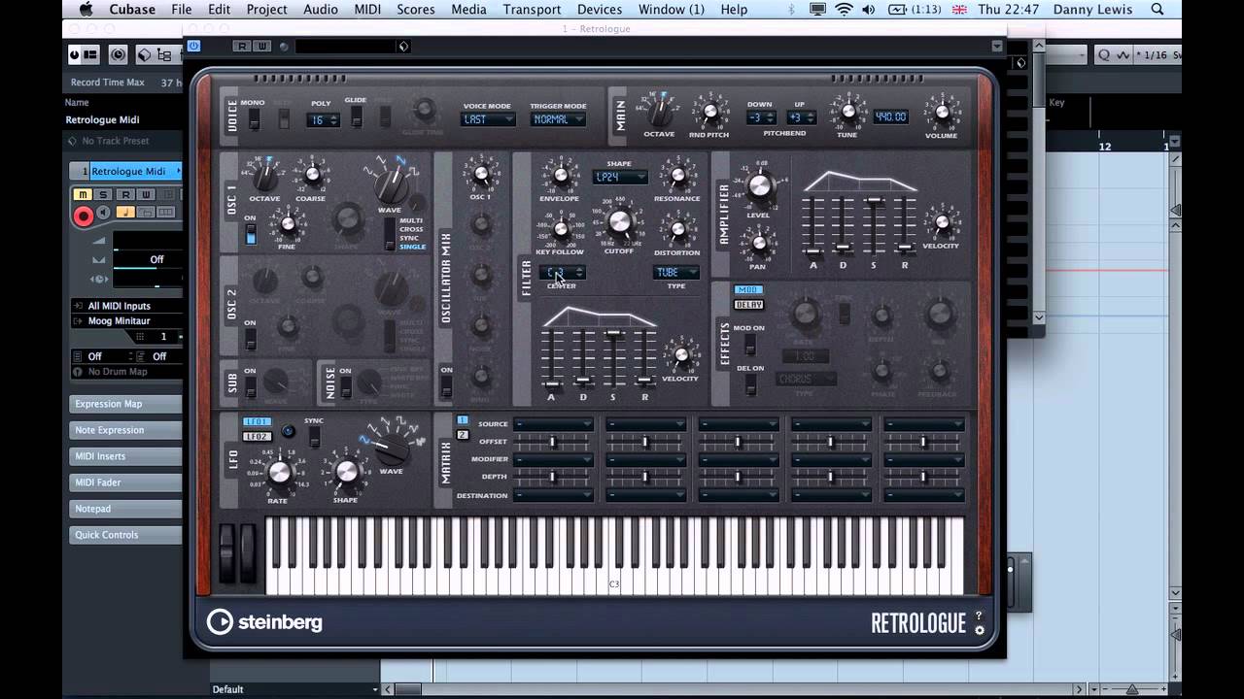Viewport: 1244px width, 699px height.
Task: Open the All MIDI Inputs dropdown
Action: click(x=128, y=306)
